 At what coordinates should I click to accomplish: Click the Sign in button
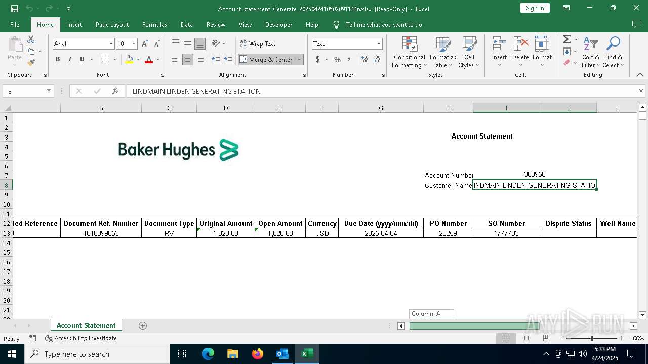pyautogui.click(x=535, y=8)
